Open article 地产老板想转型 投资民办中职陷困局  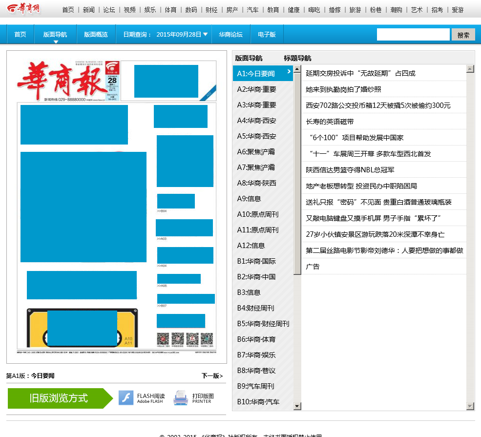361,186
